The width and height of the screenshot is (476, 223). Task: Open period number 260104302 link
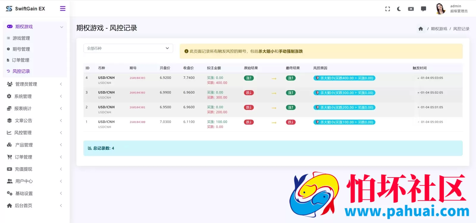click(137, 93)
